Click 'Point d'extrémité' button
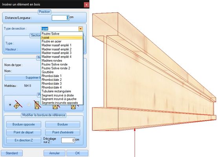Screen dimensions: 218x157 click(x=62, y=132)
